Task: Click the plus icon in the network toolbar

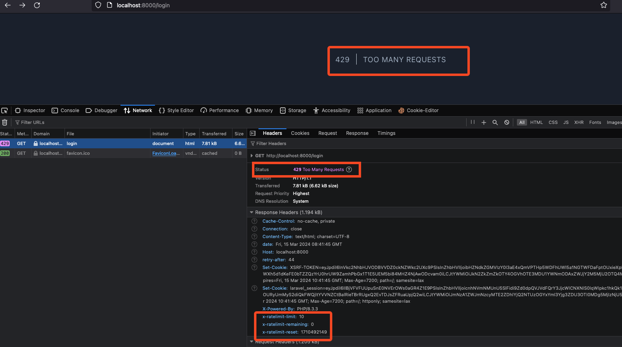Action: [x=484, y=122]
